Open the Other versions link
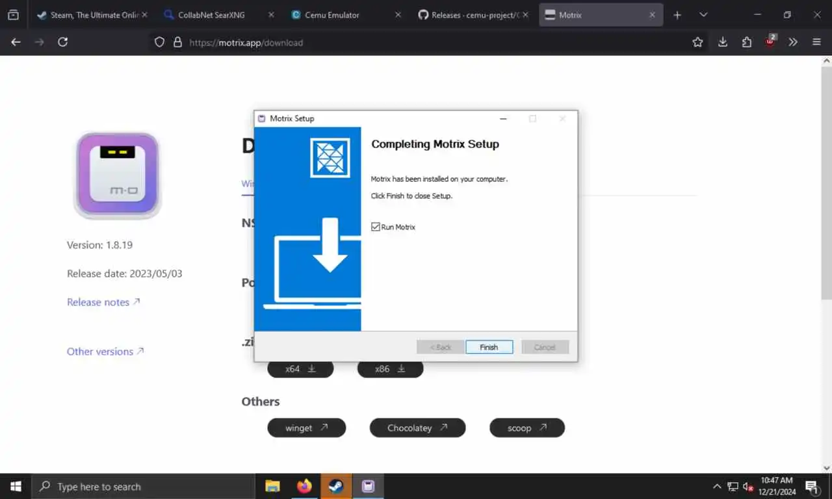 point(105,352)
